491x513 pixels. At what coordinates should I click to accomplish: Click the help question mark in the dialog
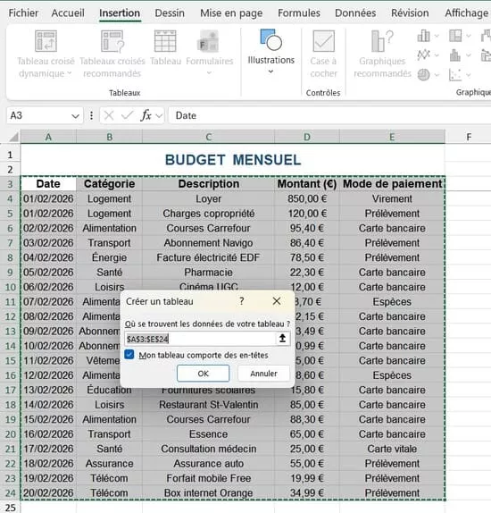tap(241, 301)
